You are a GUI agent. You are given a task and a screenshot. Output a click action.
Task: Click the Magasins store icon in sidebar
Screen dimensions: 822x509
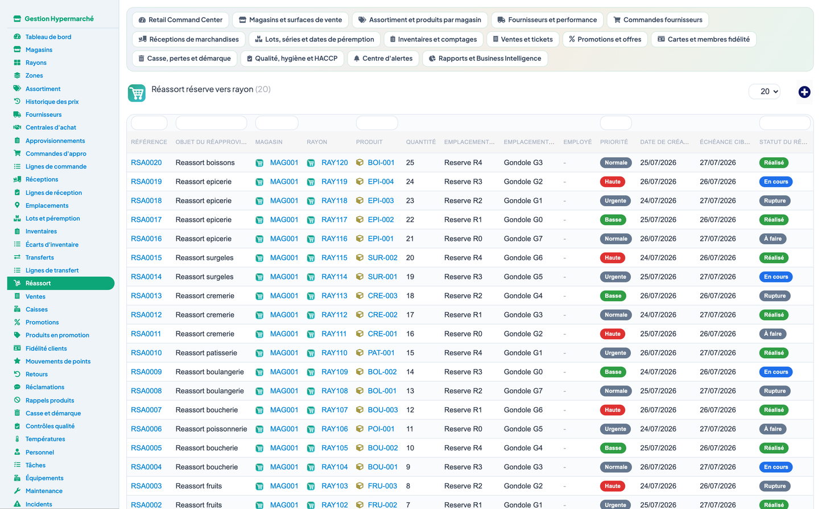[x=17, y=50]
